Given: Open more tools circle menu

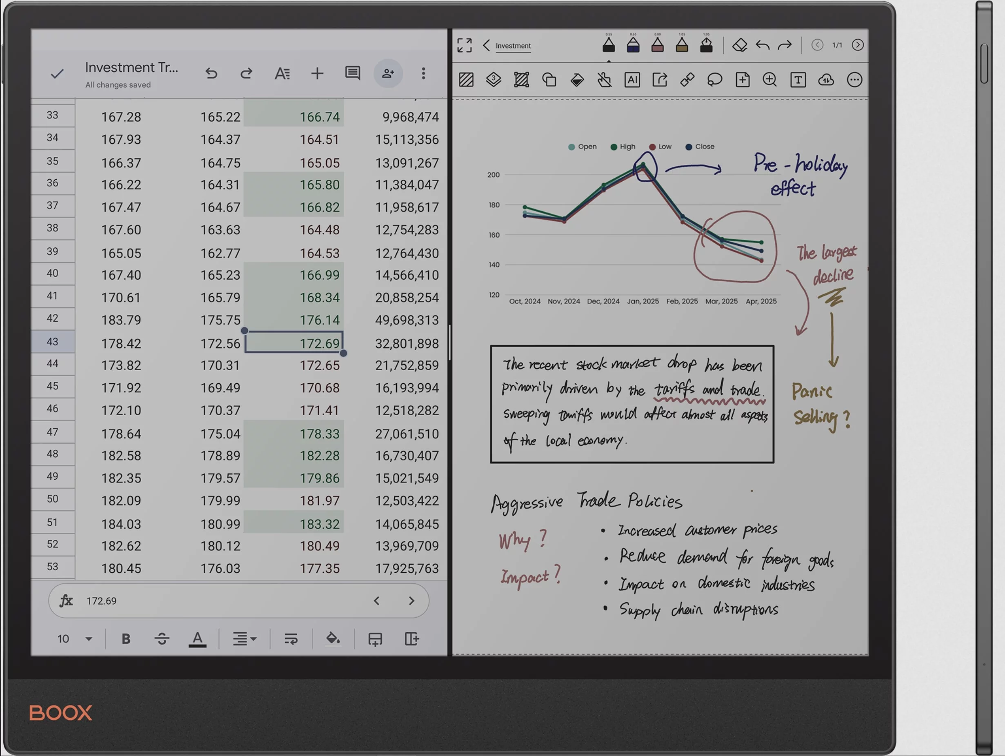Looking at the screenshot, I should pyautogui.click(x=854, y=80).
